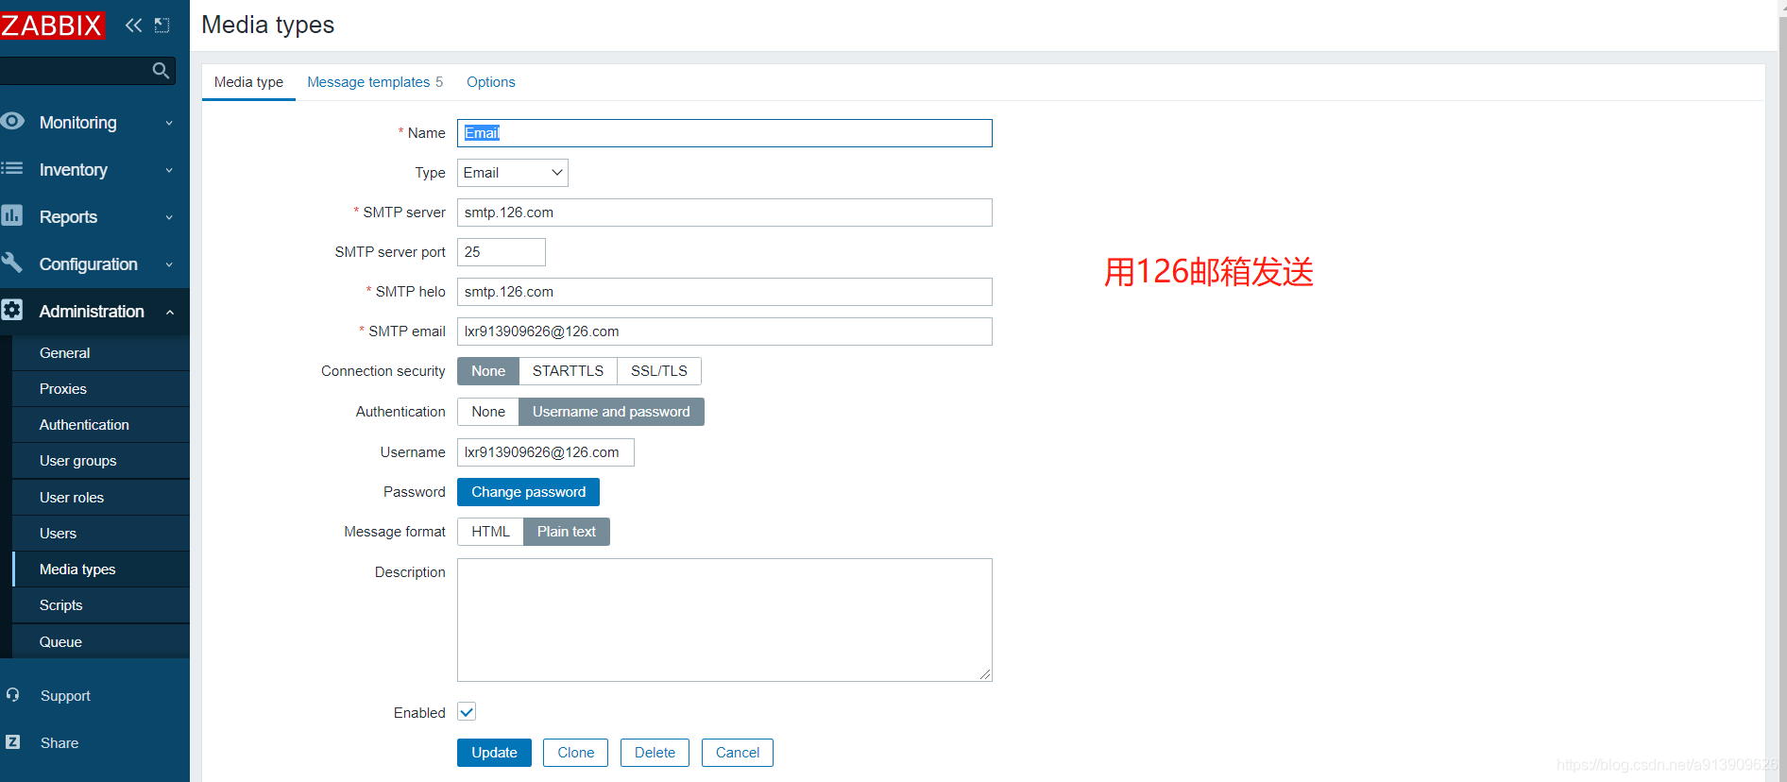Viewport: 1787px width, 782px height.
Task: Open Authentication in the sidebar
Action: (101, 425)
